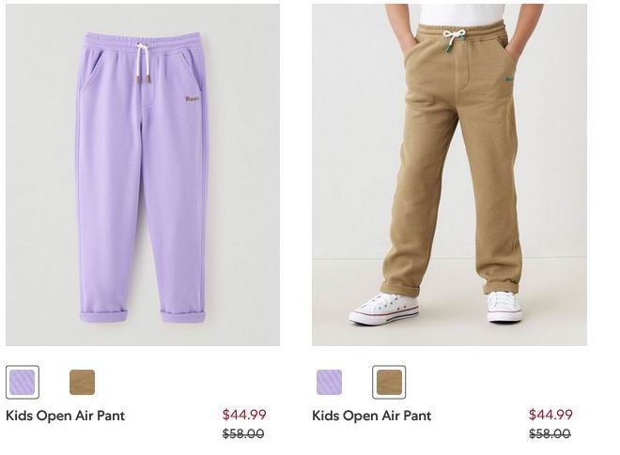Screen dimensions: 620x455
Task: Select the outlined tan swatch under the khaki pants
Action: tap(389, 382)
